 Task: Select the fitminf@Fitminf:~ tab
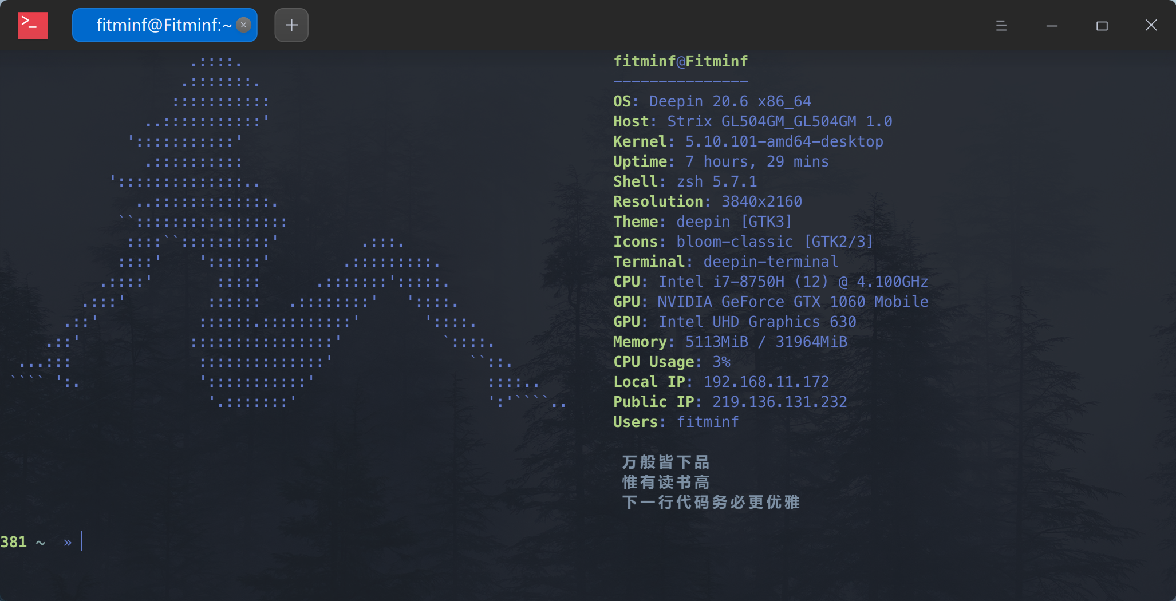pyautogui.click(x=164, y=25)
